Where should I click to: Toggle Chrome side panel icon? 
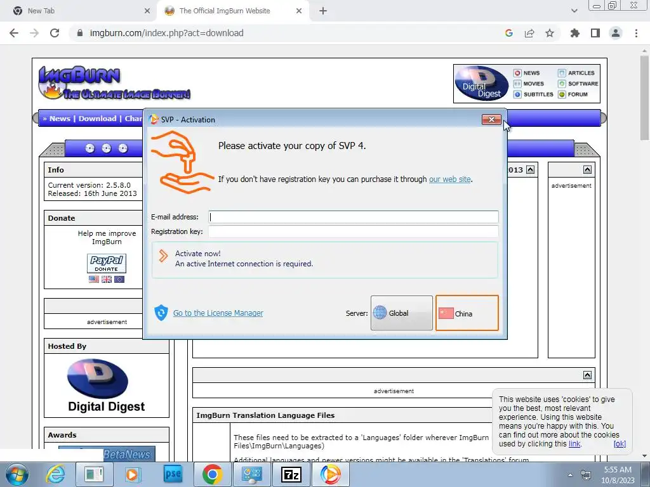595,33
